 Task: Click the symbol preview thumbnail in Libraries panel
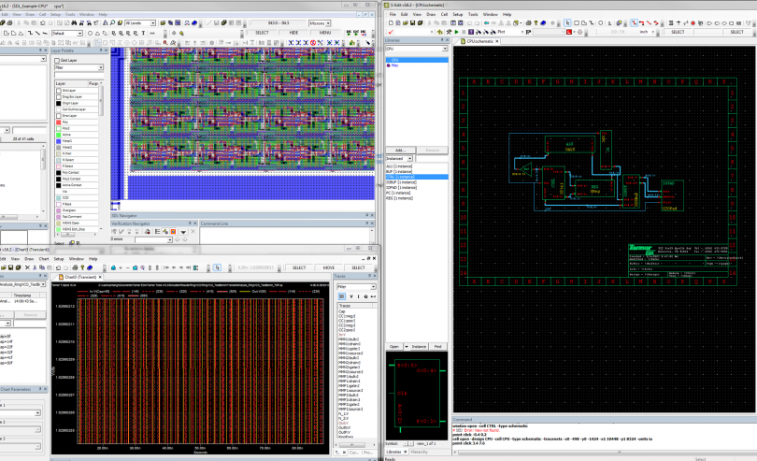tap(417, 395)
